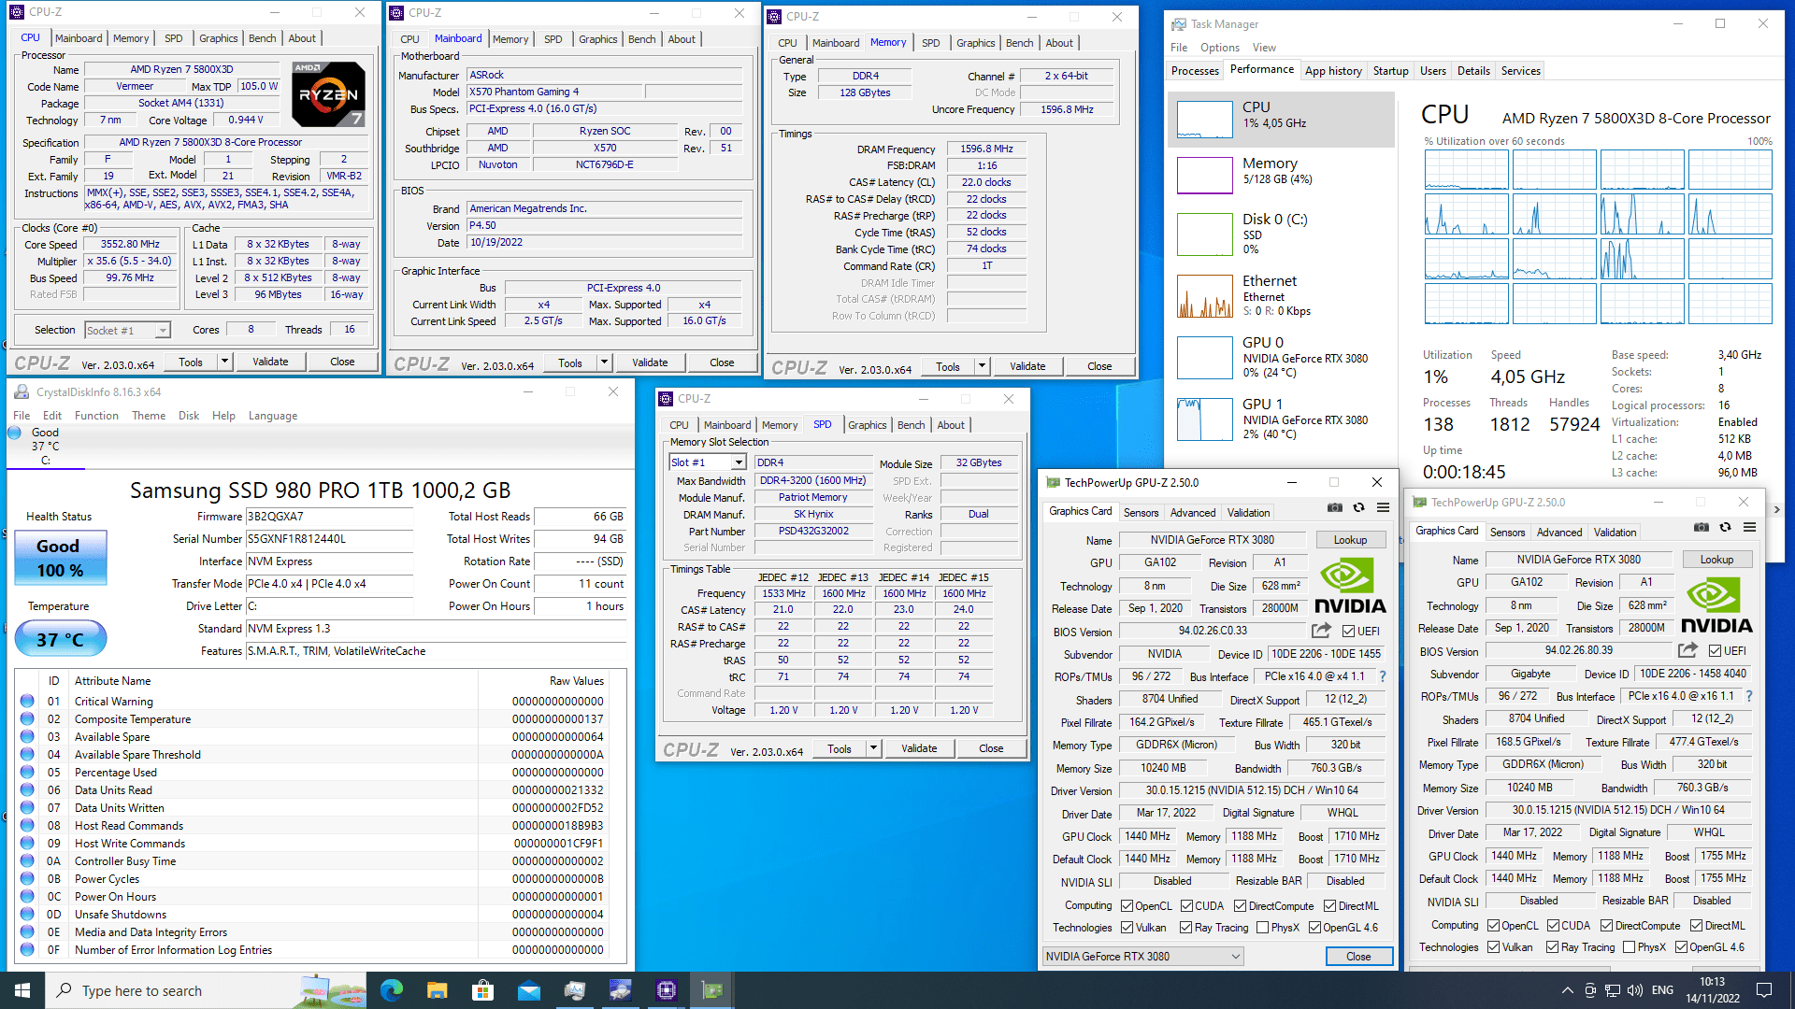1795x1009 pixels.
Task: Click the BIOS export icon beside 94.02.26.80.39
Action: pos(1687,650)
